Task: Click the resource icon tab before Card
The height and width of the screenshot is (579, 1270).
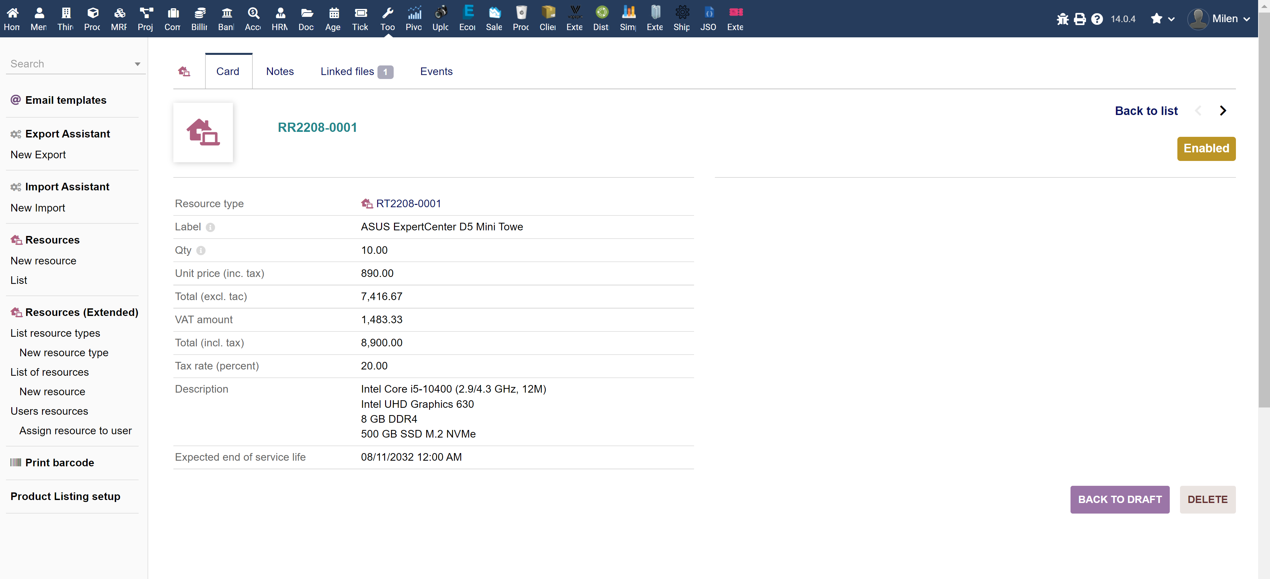Action: [x=184, y=71]
